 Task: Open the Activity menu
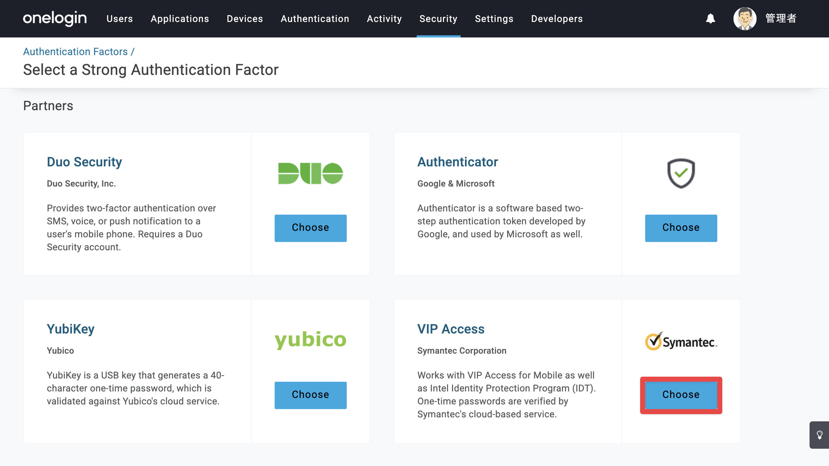384,19
